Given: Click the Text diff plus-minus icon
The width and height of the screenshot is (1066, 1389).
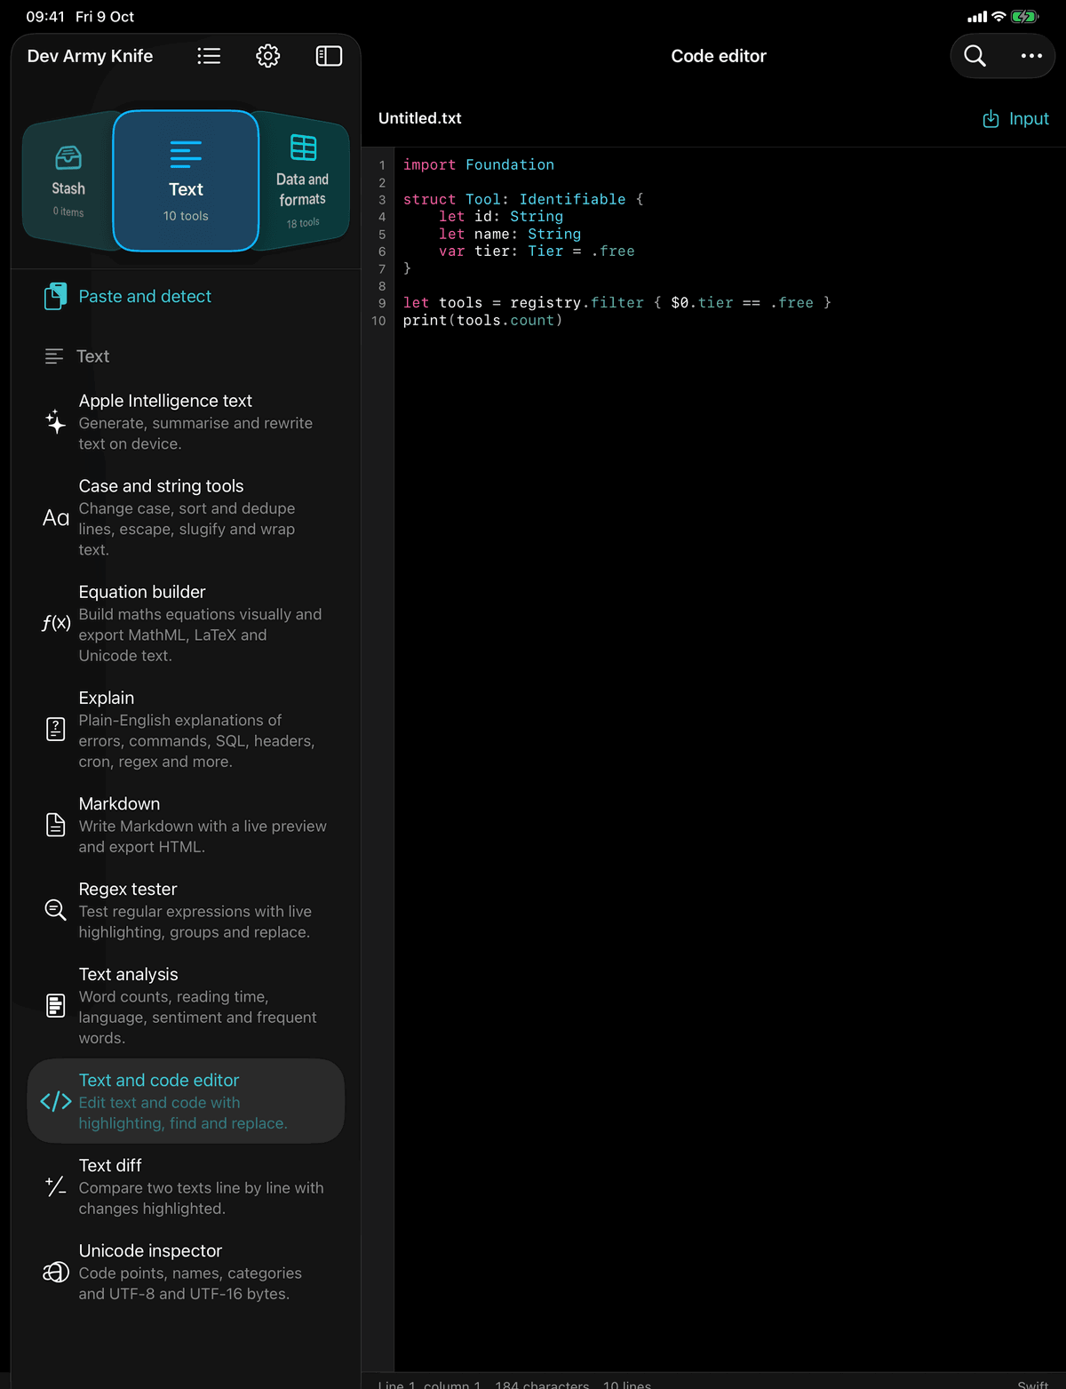Looking at the screenshot, I should click(x=55, y=1186).
